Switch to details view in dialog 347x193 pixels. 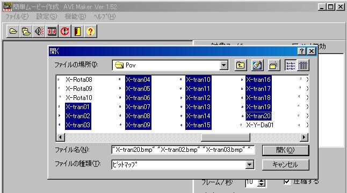coord(302,65)
